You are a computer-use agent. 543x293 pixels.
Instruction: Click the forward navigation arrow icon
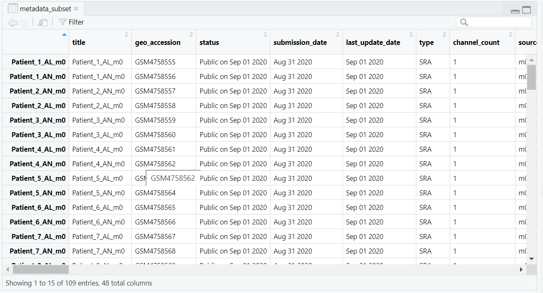coord(24,22)
